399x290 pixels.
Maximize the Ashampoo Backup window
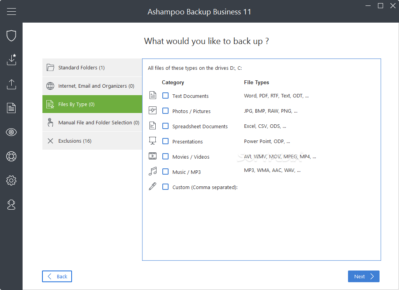point(380,5)
